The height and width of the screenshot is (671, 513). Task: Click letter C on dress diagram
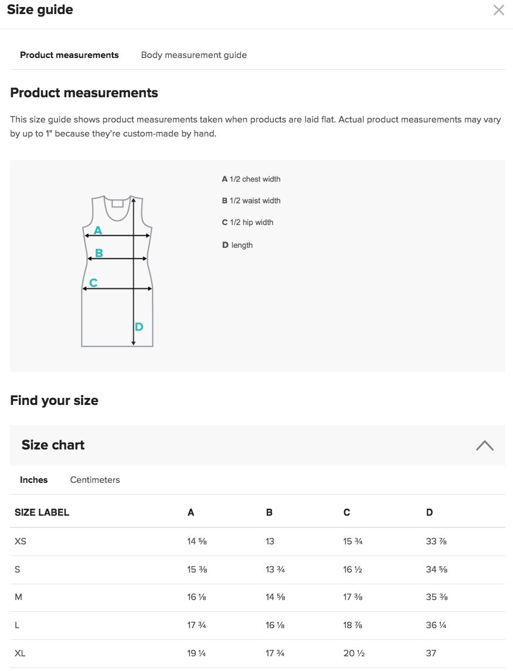(93, 283)
